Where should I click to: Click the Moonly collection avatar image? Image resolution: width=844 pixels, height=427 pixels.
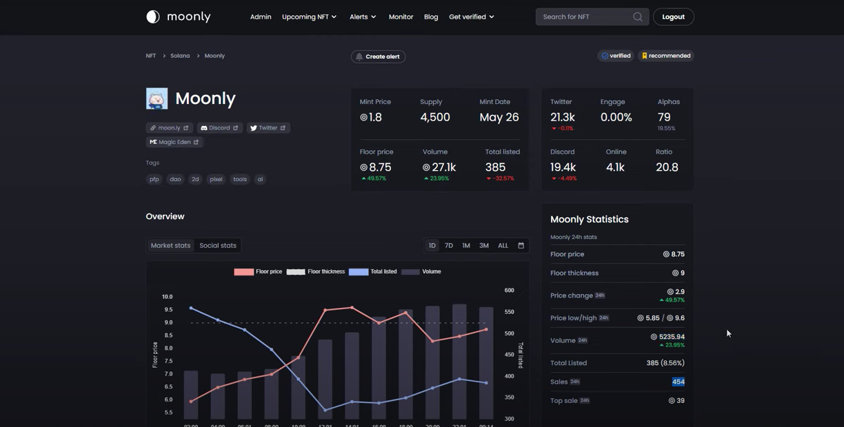coord(157,98)
